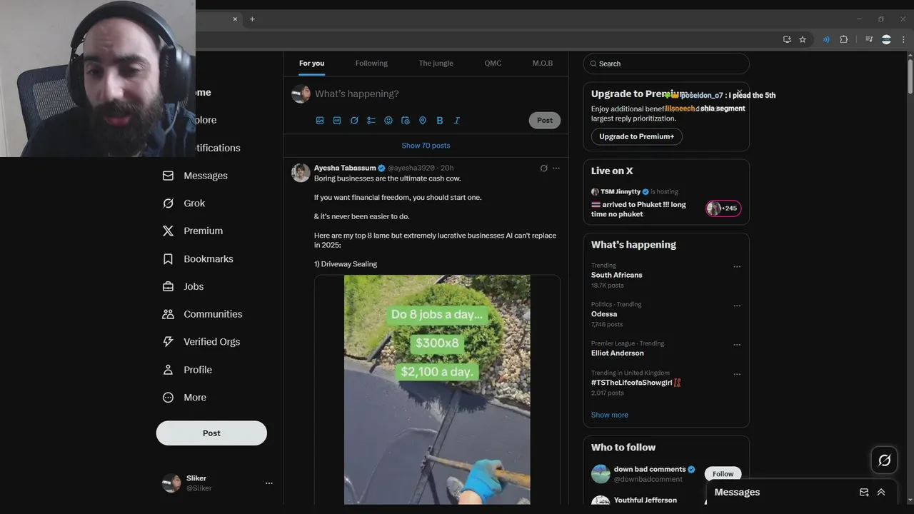Click the Messages envelope icon in sidebar

point(168,176)
